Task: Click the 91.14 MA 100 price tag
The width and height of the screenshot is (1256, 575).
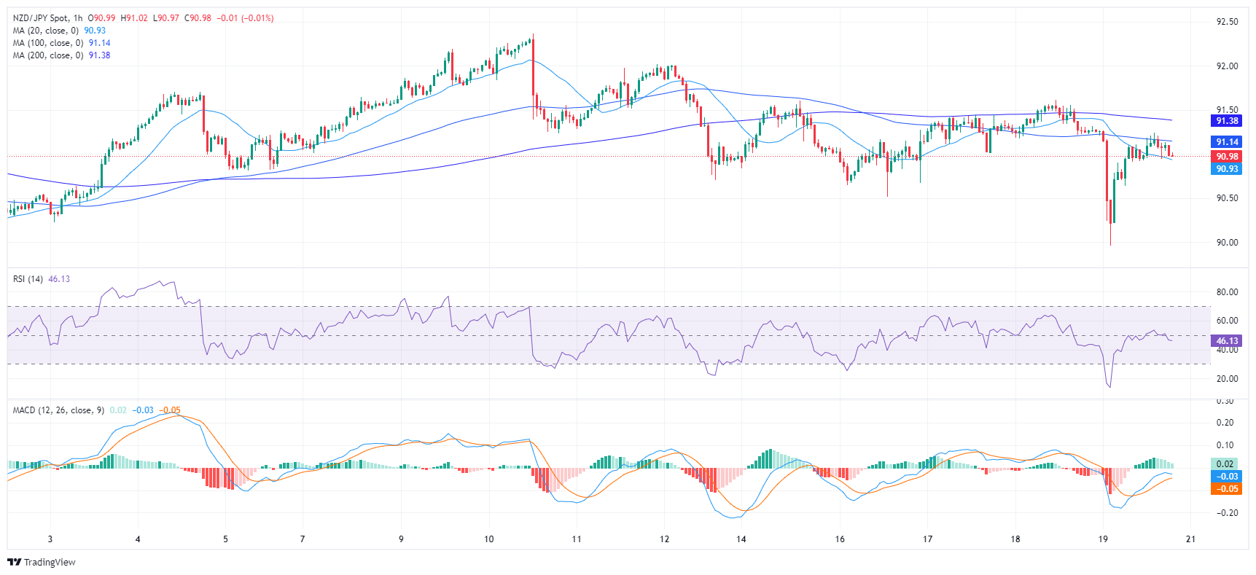Action: pos(1227,142)
